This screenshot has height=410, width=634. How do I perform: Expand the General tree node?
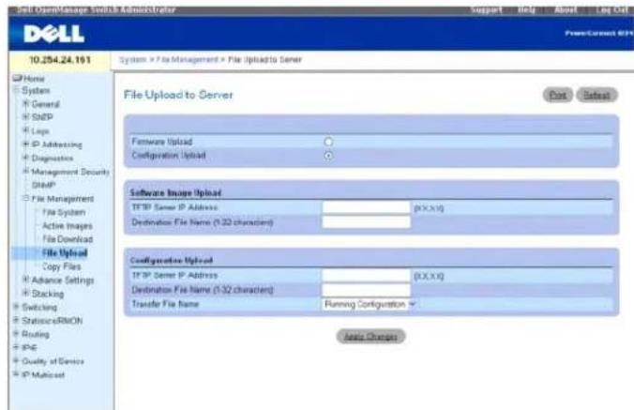pyautogui.click(x=26, y=103)
